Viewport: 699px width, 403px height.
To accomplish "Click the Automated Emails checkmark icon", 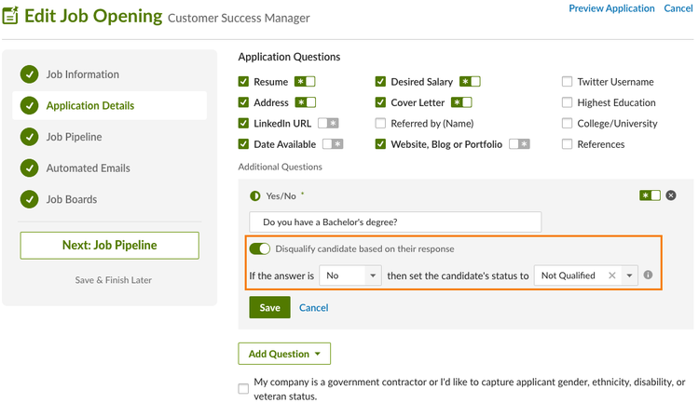I will 29,168.
